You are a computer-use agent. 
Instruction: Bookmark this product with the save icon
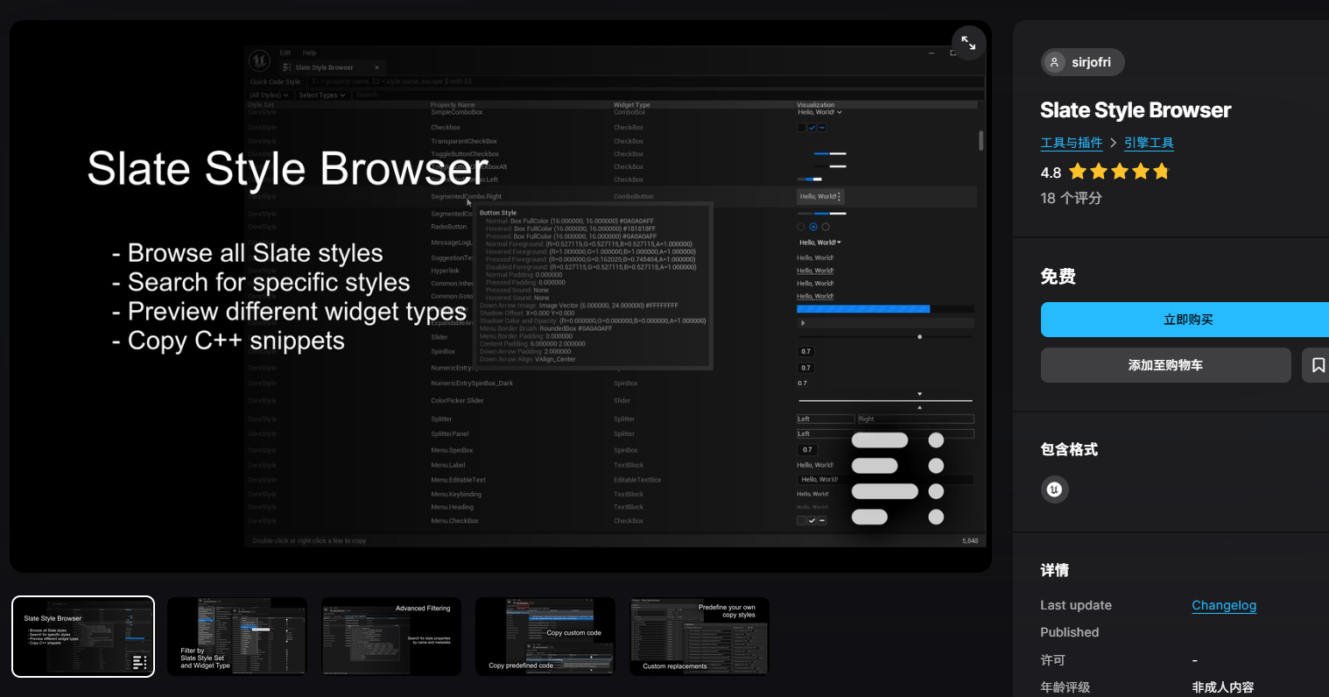coord(1318,365)
